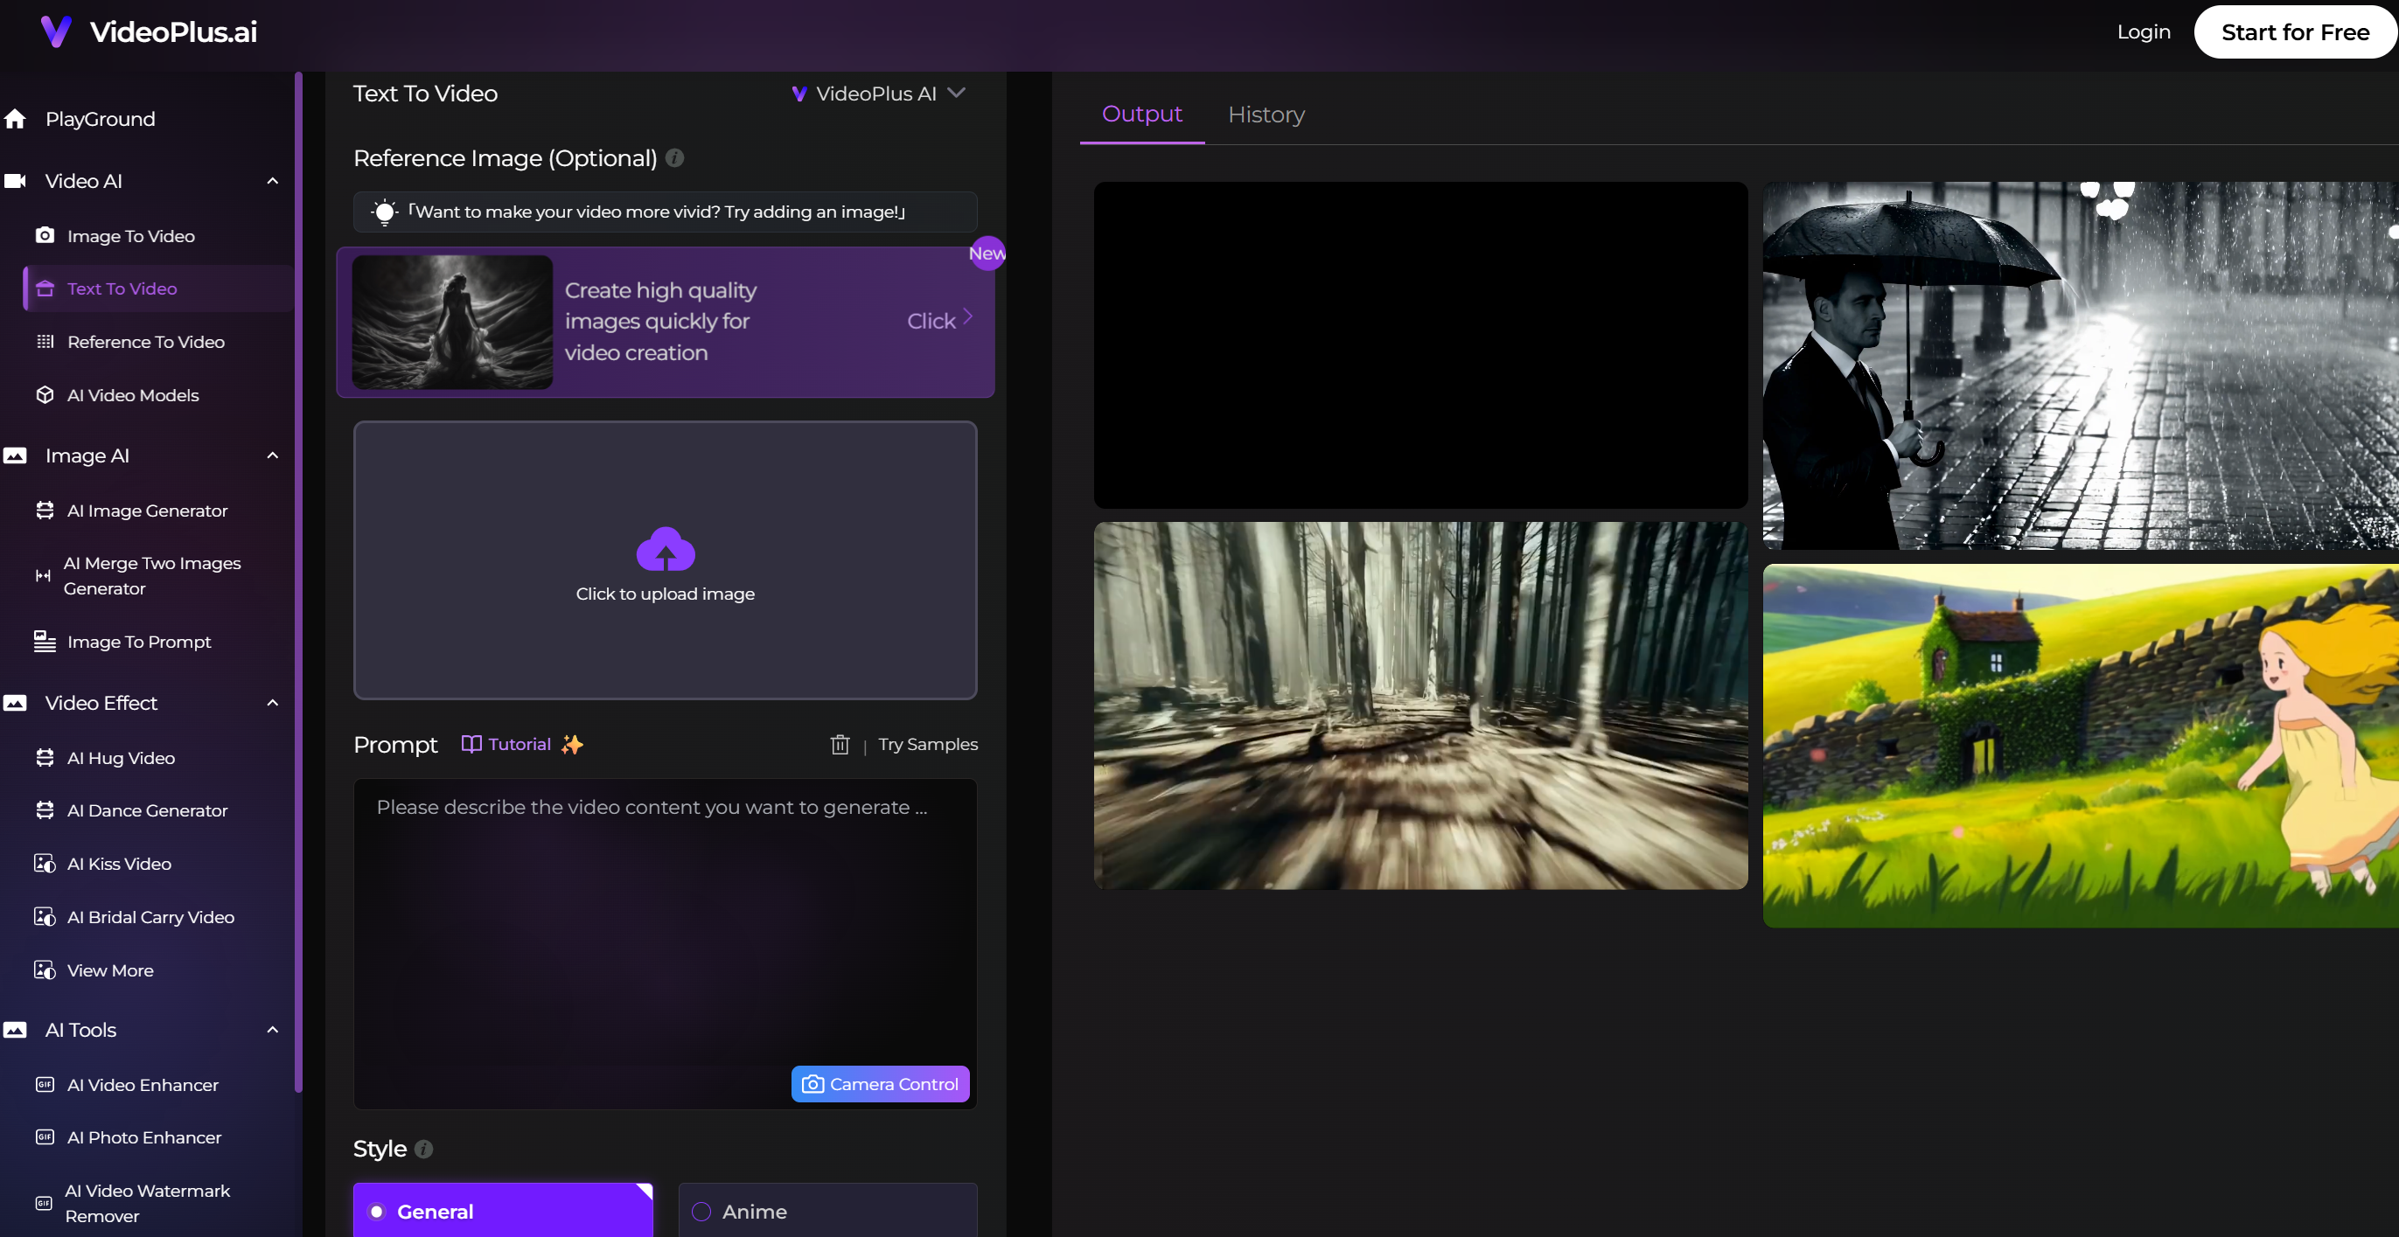Viewport: 2399px width, 1237px height.
Task: Click the cloud upload icon
Action: [665, 549]
